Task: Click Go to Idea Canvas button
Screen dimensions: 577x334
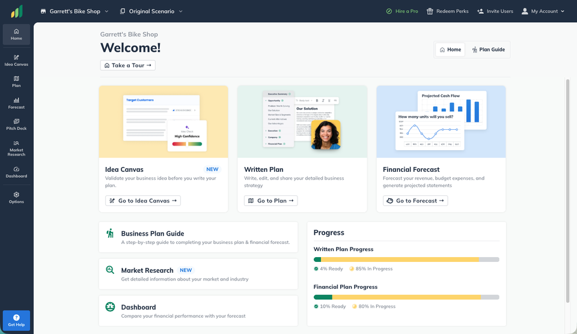Action: point(143,201)
